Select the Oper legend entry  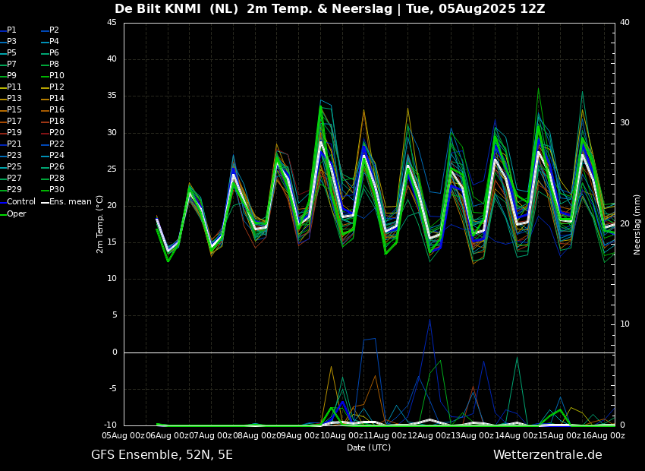click(x=16, y=214)
